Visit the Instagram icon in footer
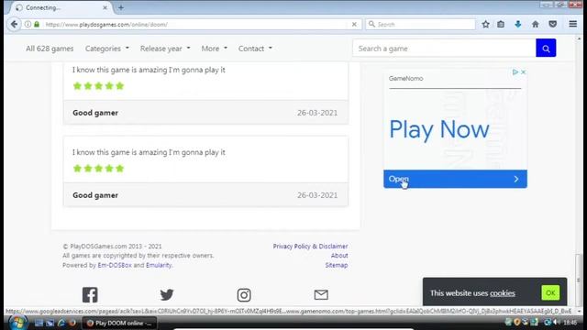Viewport: 587px width, 330px height. [x=244, y=295]
